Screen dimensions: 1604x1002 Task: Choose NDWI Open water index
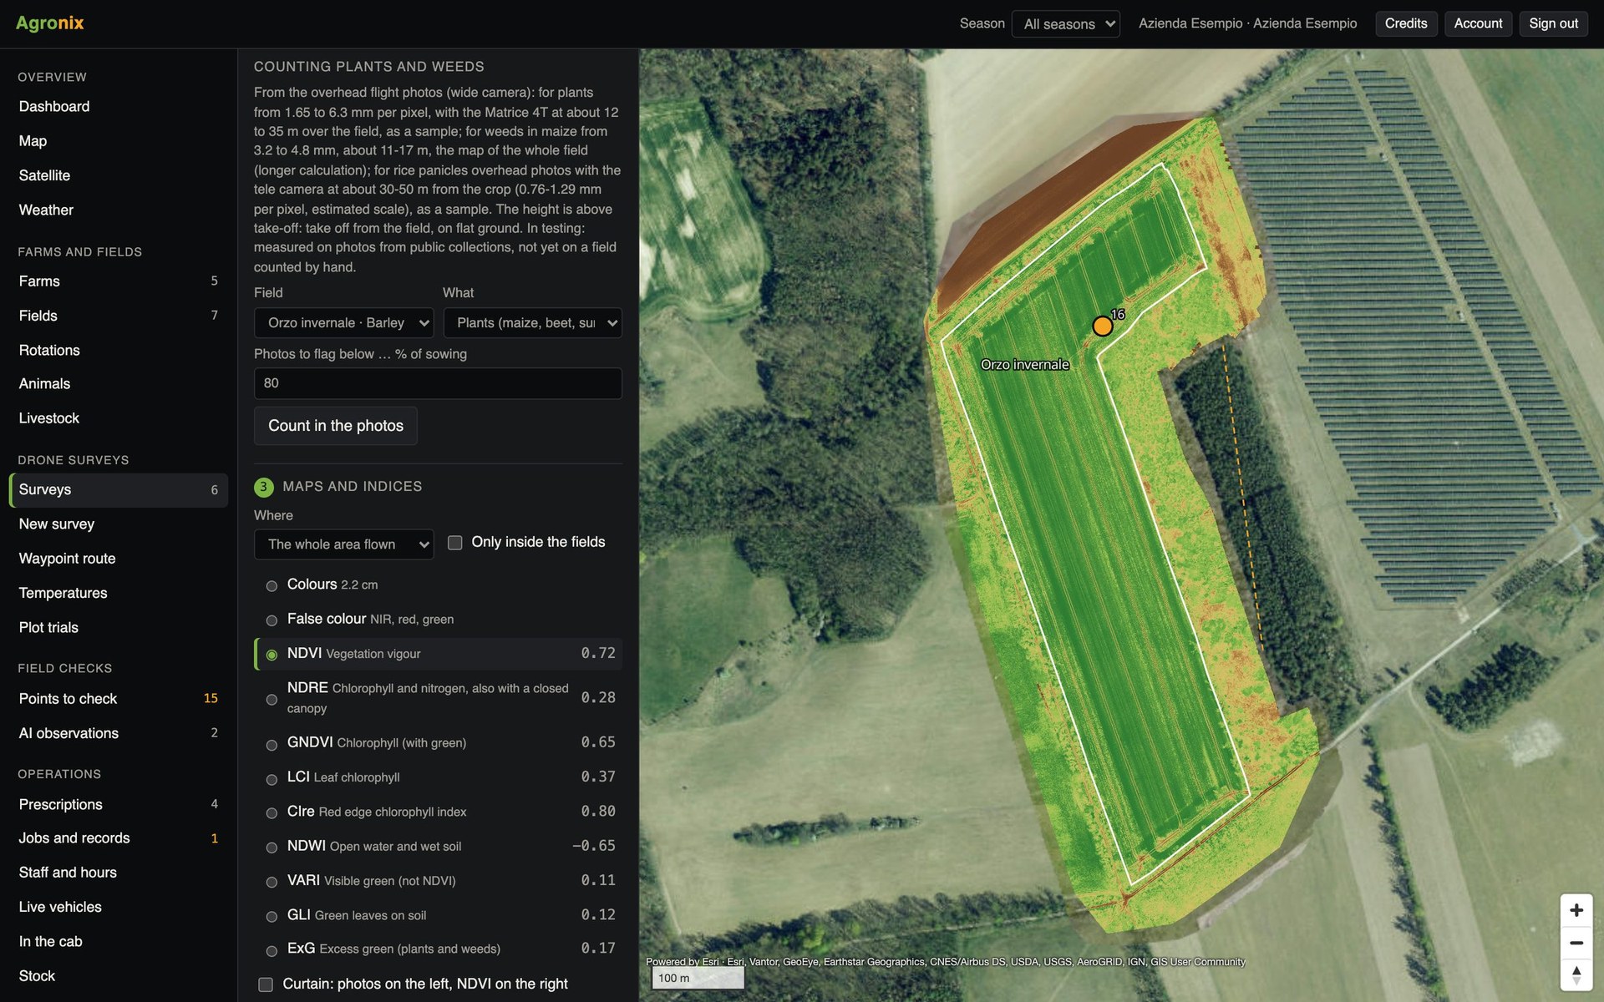[438, 846]
